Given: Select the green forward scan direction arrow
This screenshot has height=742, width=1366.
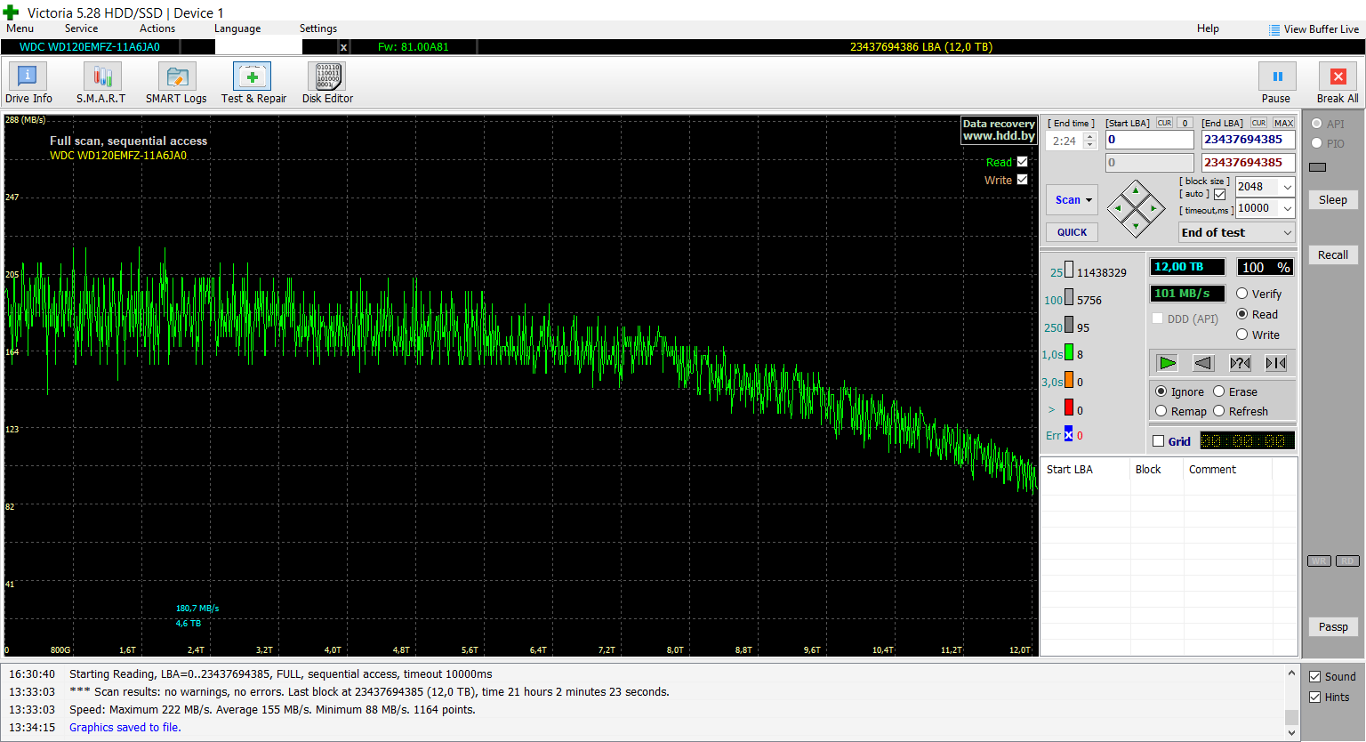Looking at the screenshot, I should click(x=1167, y=363).
